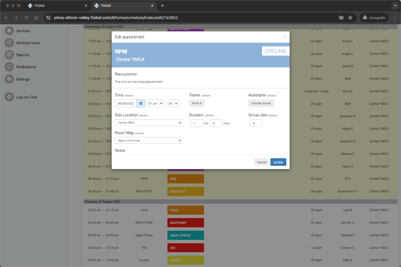This screenshot has height=267, width=401.
Task: Go forward in browser history
Action: [16, 18]
